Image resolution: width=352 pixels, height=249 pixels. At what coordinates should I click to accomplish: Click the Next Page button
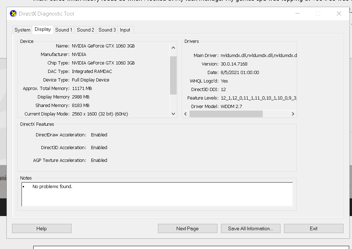pyautogui.click(x=187, y=228)
